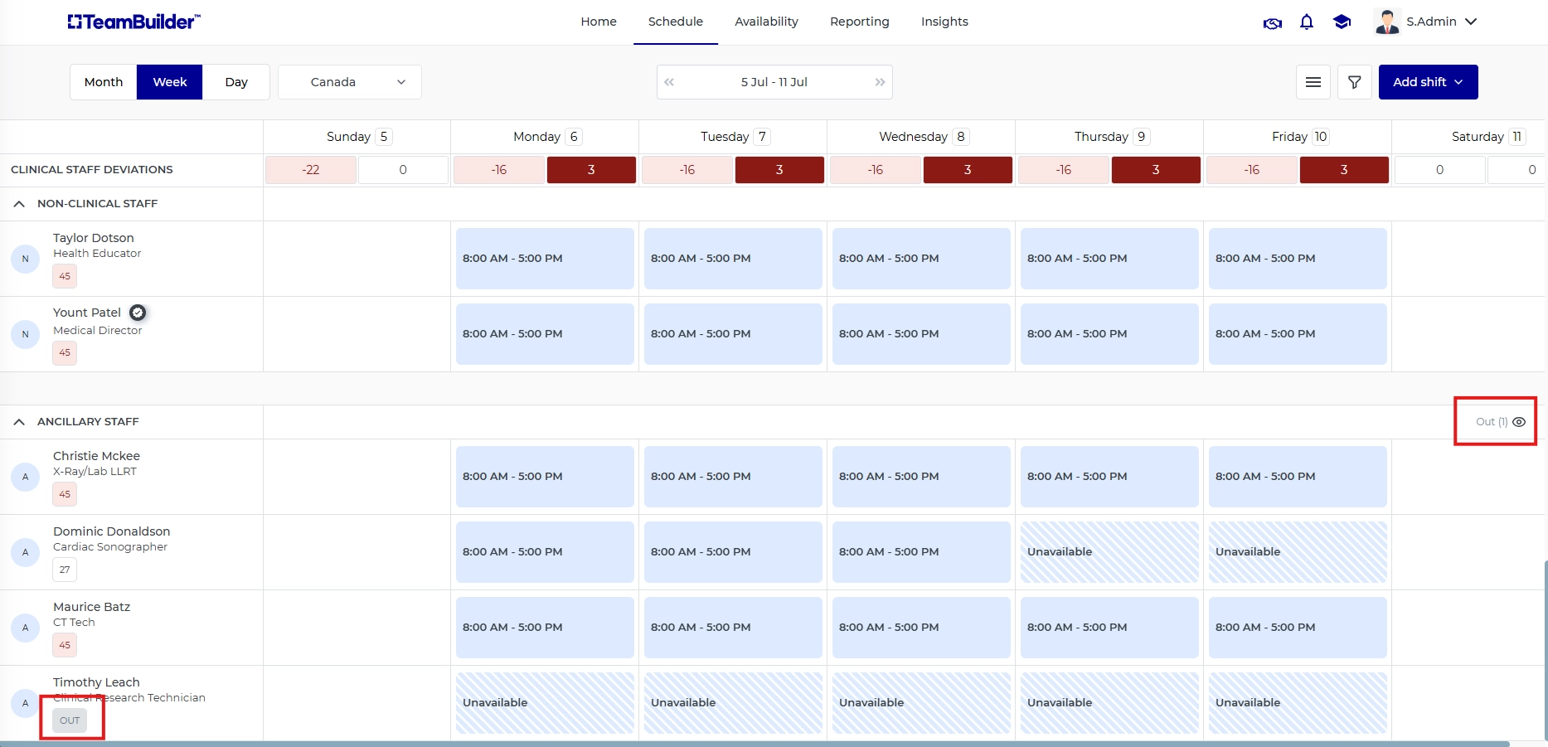Image resolution: width=1548 pixels, height=747 pixels.
Task: Select Sunday 5 column header
Action: (x=357, y=137)
